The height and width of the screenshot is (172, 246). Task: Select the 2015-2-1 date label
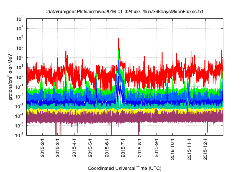point(42,148)
